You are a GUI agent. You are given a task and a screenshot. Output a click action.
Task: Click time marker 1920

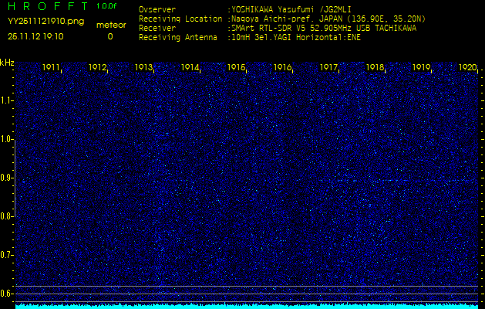tap(467, 67)
